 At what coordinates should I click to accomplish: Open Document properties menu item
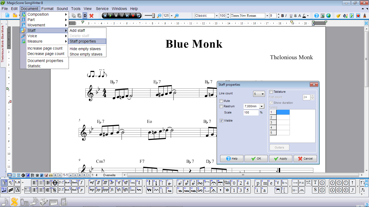pos(44,61)
